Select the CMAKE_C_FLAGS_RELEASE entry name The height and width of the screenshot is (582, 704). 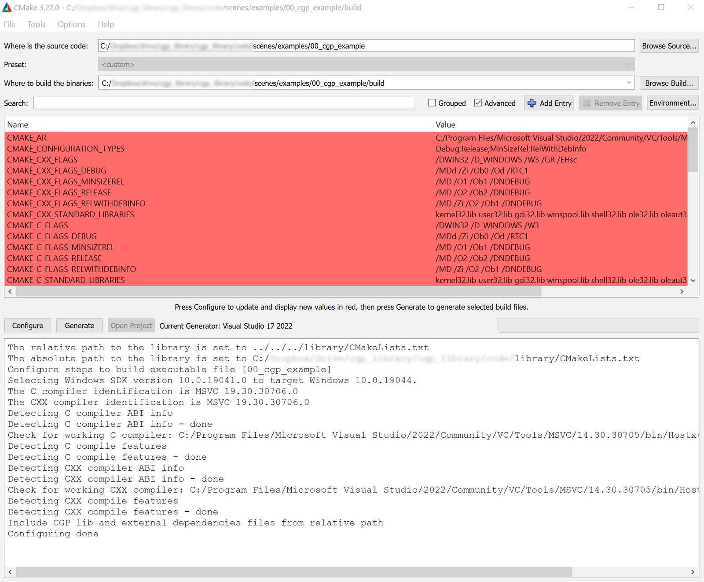pyautogui.click(x=54, y=258)
